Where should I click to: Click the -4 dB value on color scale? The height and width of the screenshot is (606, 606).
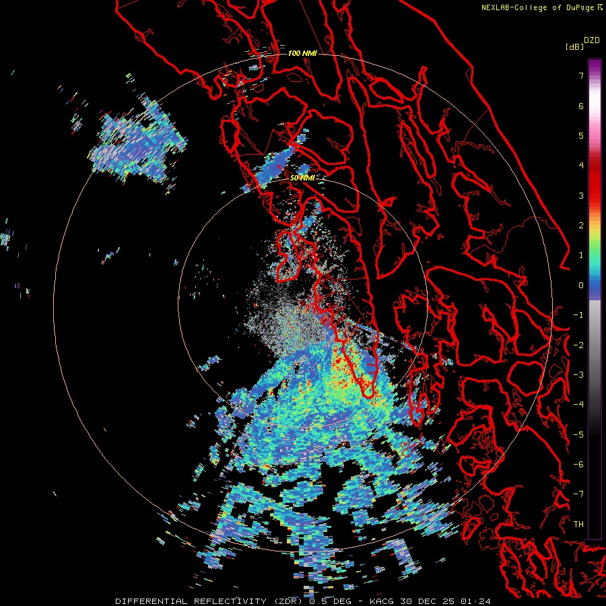point(578,404)
